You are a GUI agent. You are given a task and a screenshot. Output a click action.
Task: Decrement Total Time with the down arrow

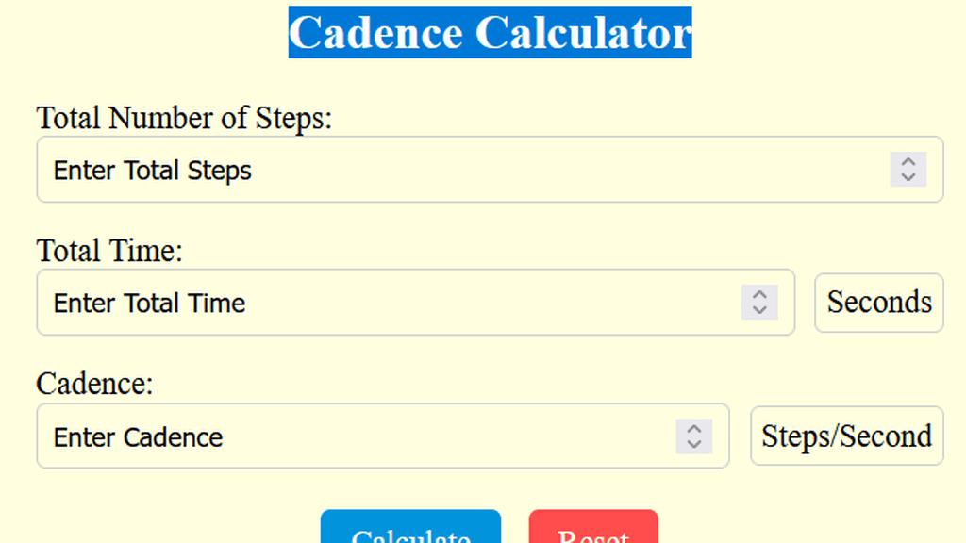(760, 310)
